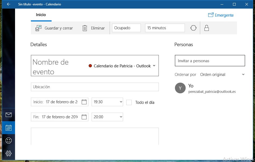Expand the 20:00 end time dropdown

click(107, 117)
